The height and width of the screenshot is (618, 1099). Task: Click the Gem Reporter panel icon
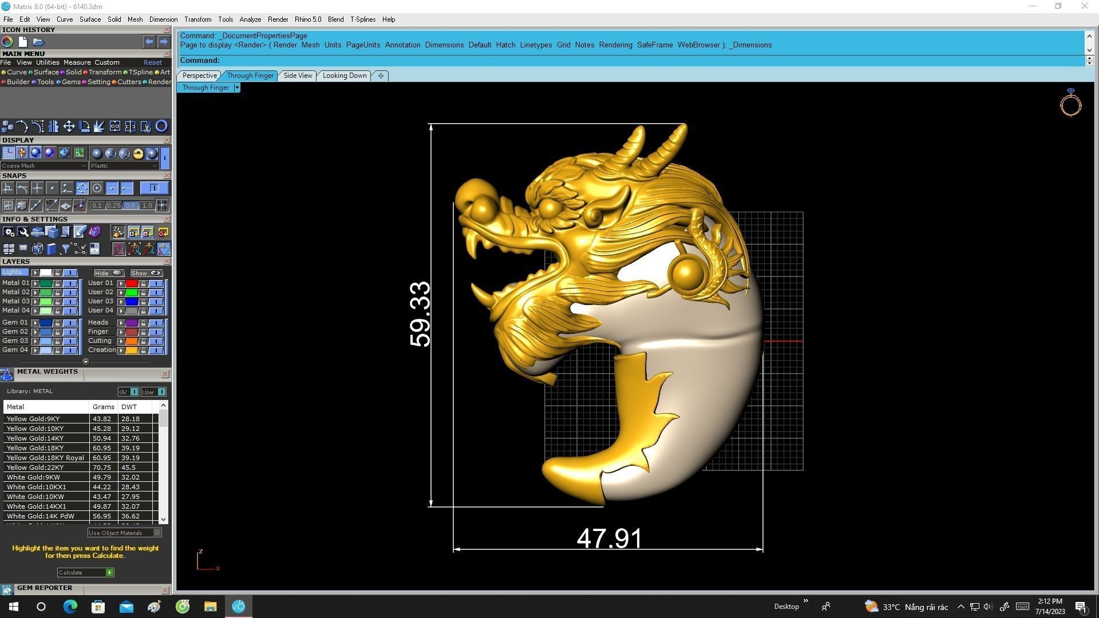click(x=7, y=589)
